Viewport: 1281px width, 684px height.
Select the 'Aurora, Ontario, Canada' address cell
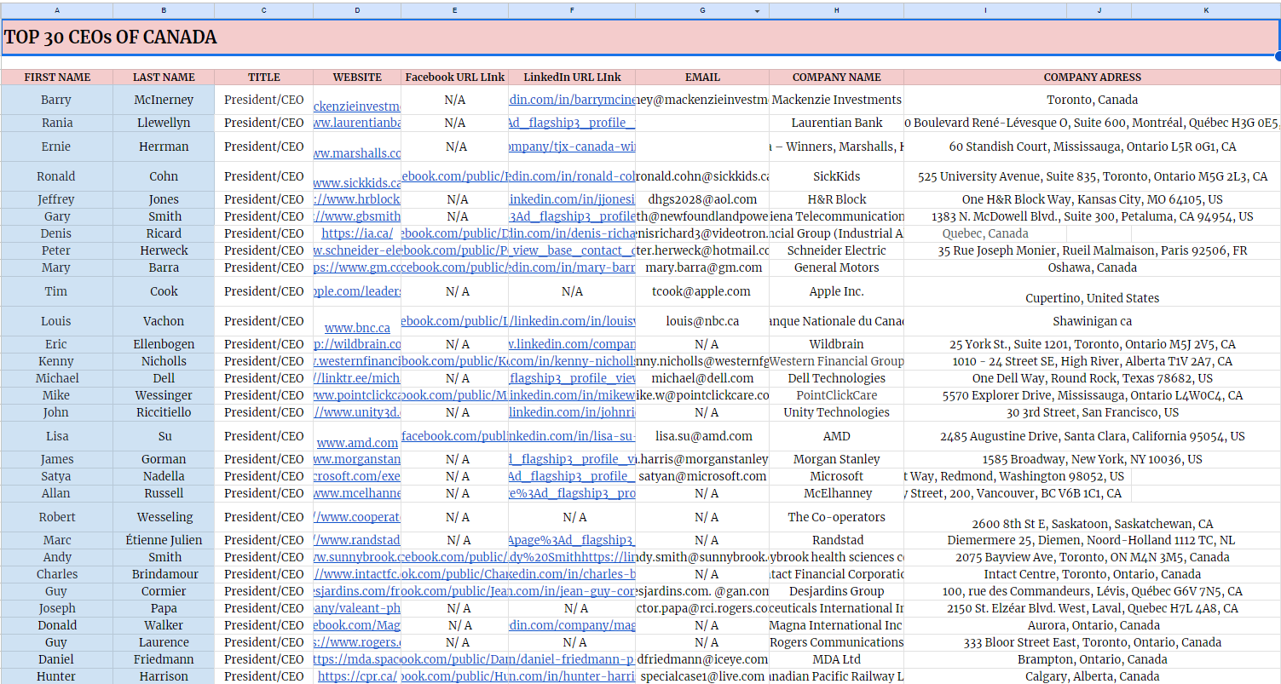click(x=1092, y=625)
